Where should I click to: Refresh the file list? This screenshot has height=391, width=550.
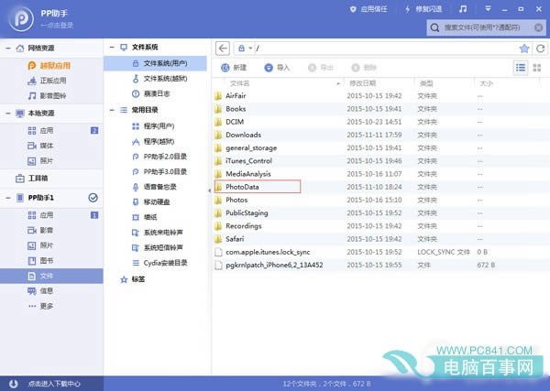[540, 49]
